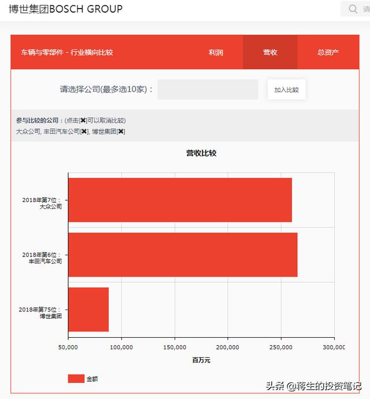Click the 百万元 axis unit label

[x=201, y=360]
